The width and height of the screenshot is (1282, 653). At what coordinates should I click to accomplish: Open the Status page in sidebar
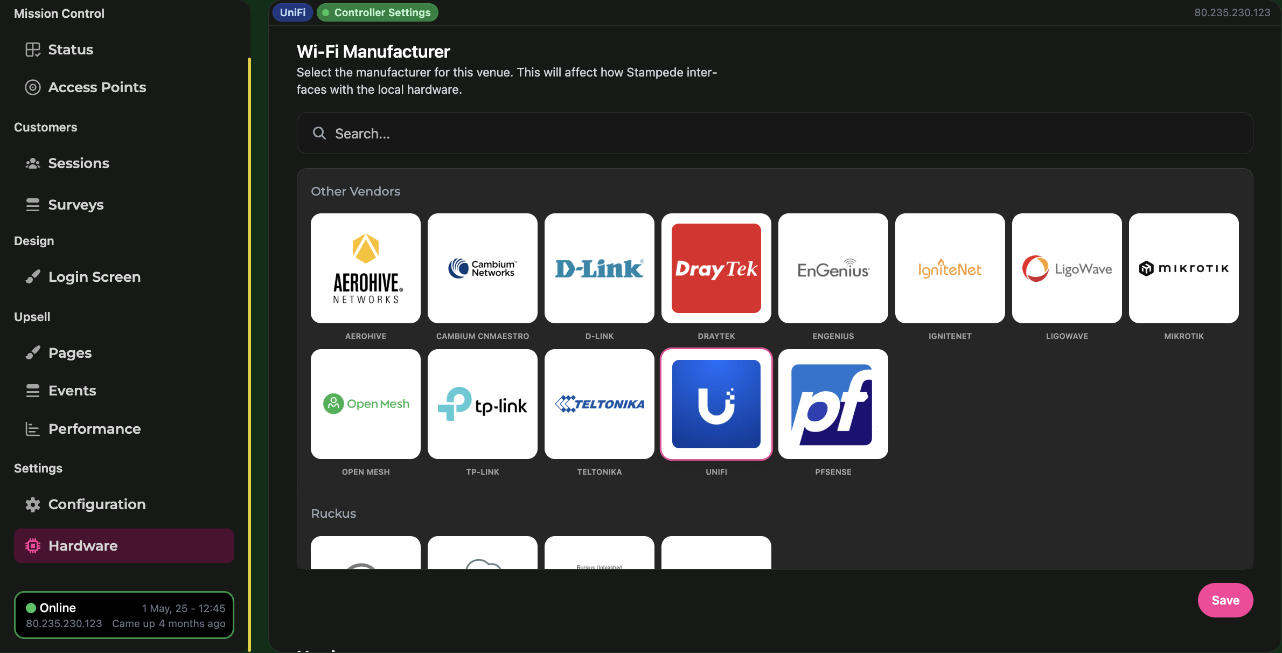(71, 50)
